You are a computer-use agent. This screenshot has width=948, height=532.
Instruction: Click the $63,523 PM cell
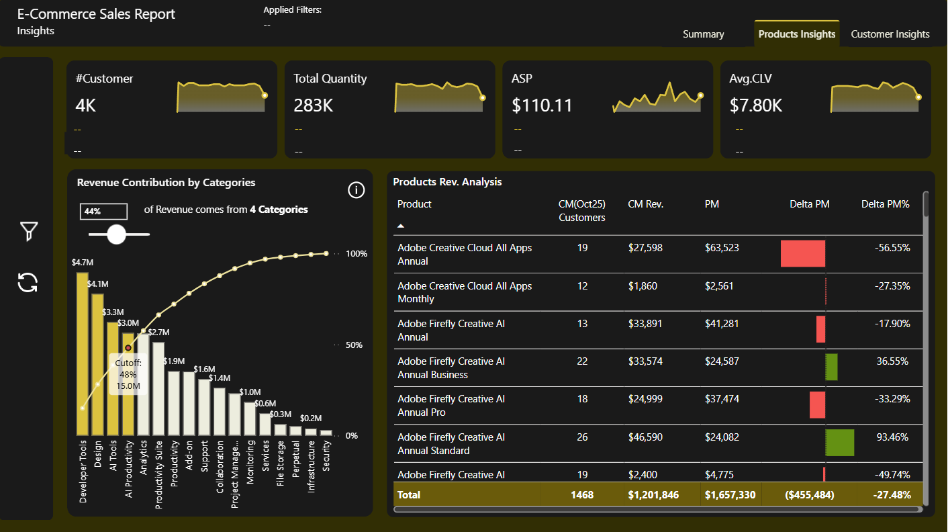tap(722, 248)
